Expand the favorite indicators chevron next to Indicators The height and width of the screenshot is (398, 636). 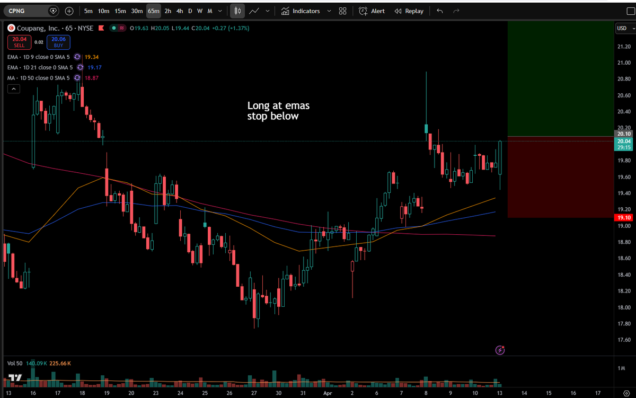[329, 11]
